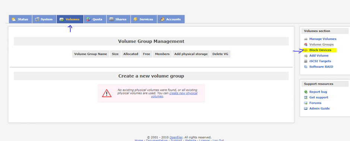Click the Create a new volume group heading
Screen dimensions: 350x141
coord(151,76)
